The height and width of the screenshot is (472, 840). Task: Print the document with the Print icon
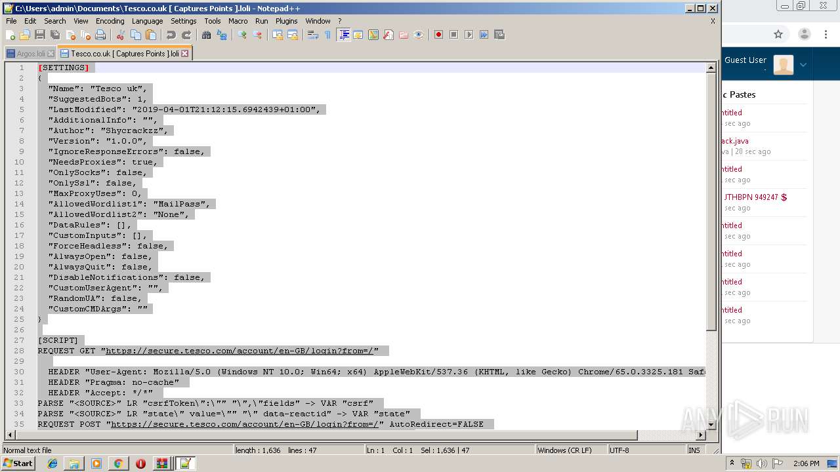pyautogui.click(x=100, y=35)
